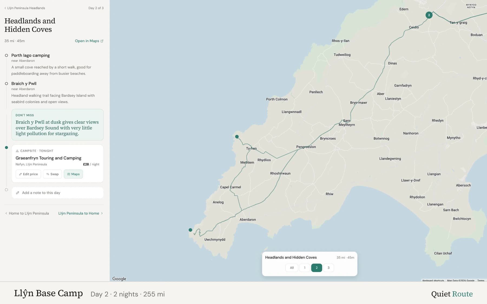Open map Keyboard shortcuts
The image size is (487, 304).
[x=433, y=280]
